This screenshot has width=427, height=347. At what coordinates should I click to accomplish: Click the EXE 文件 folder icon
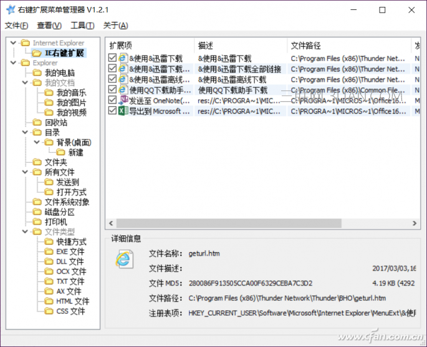click(x=49, y=251)
